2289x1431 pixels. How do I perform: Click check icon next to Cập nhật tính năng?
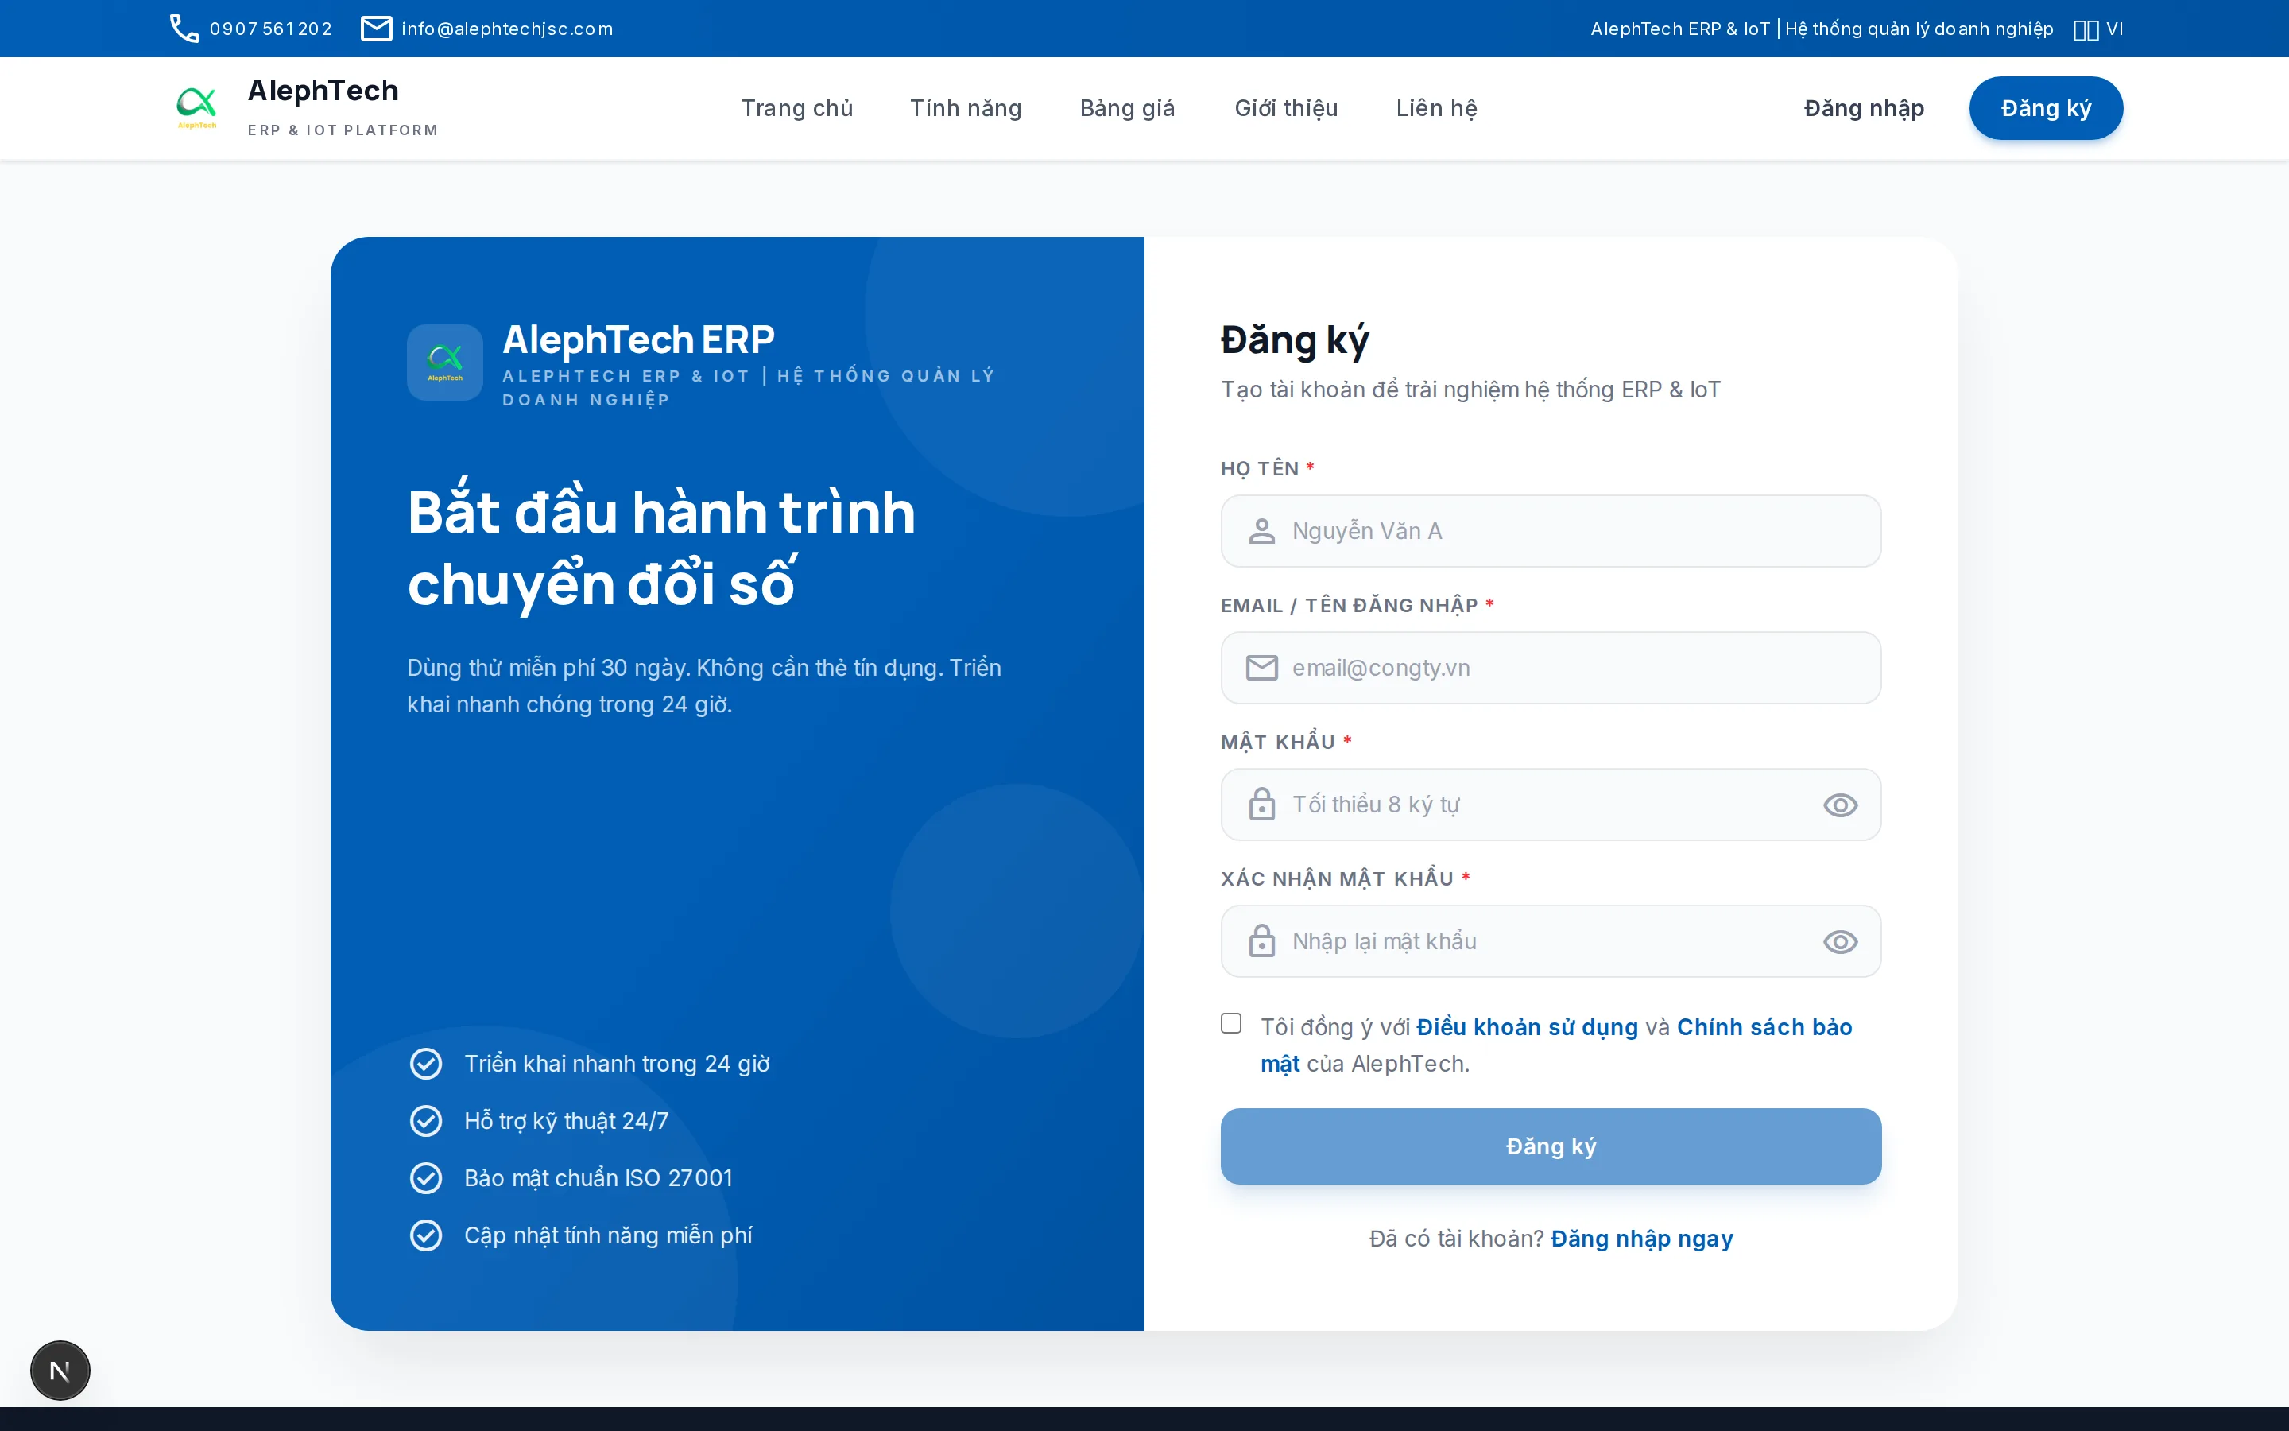click(426, 1235)
